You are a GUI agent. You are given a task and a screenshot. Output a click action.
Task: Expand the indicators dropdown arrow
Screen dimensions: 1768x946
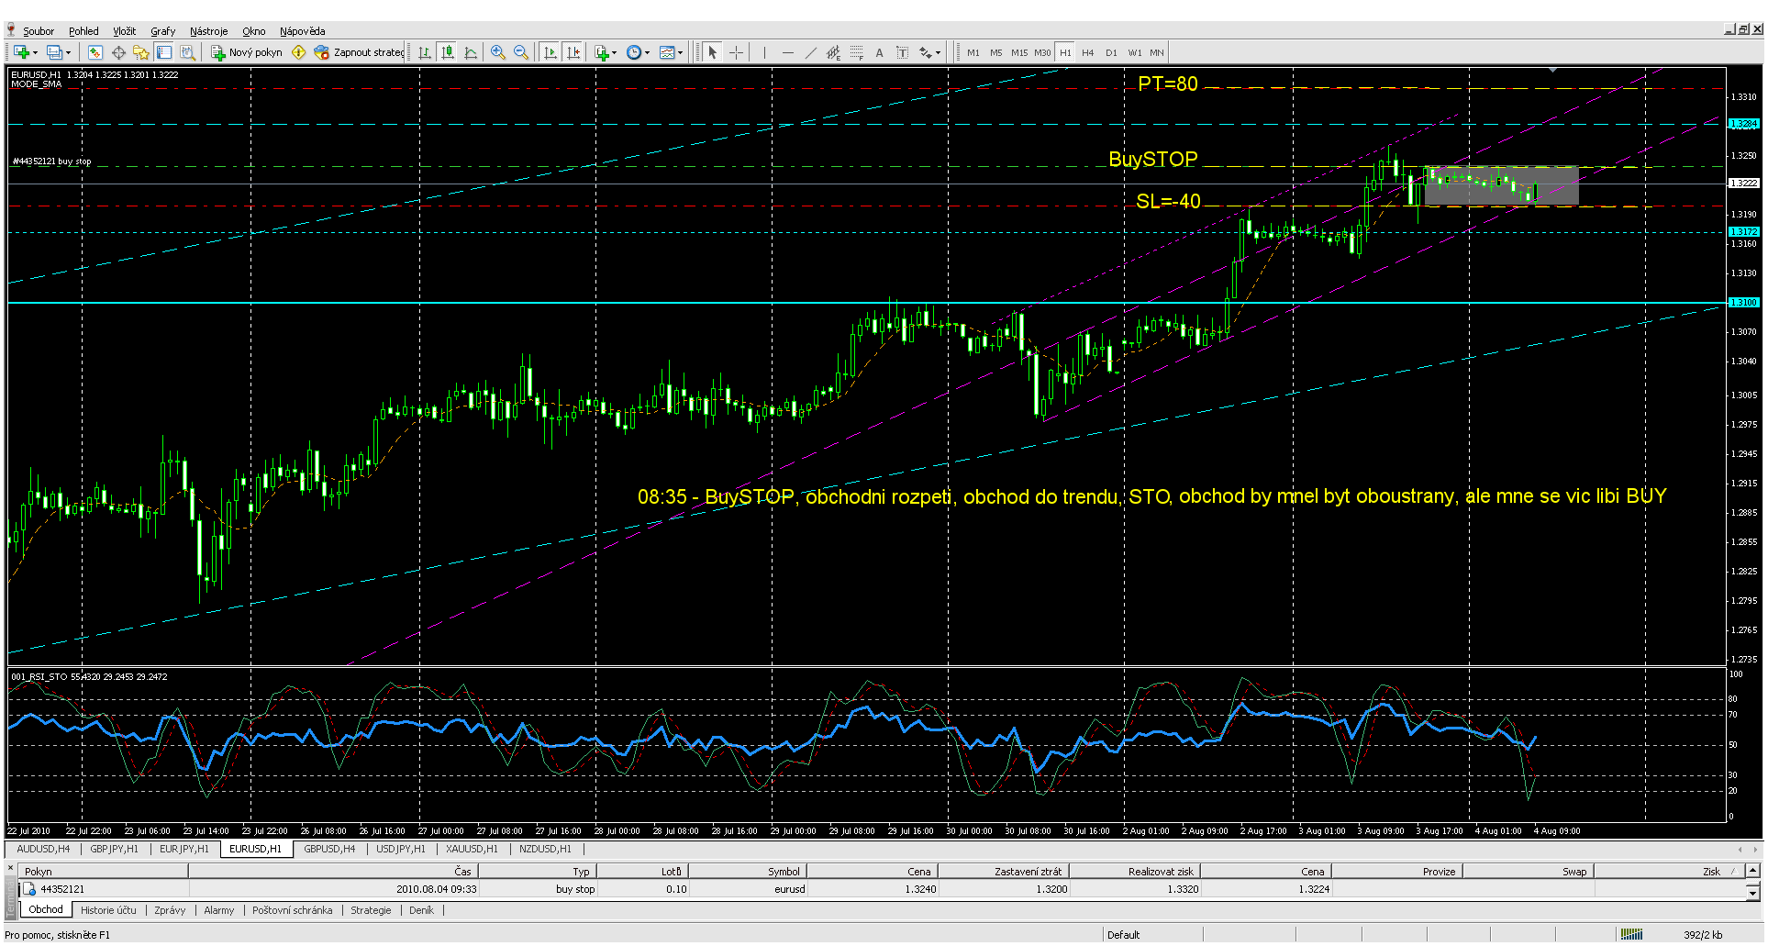tap(615, 52)
